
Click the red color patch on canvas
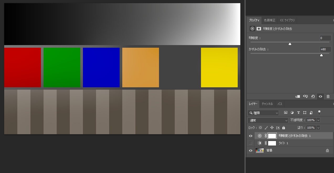[x=23, y=67]
